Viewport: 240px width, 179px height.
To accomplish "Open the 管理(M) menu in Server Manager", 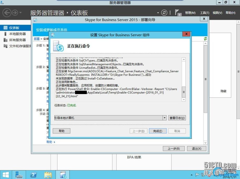I will tap(190, 13).
